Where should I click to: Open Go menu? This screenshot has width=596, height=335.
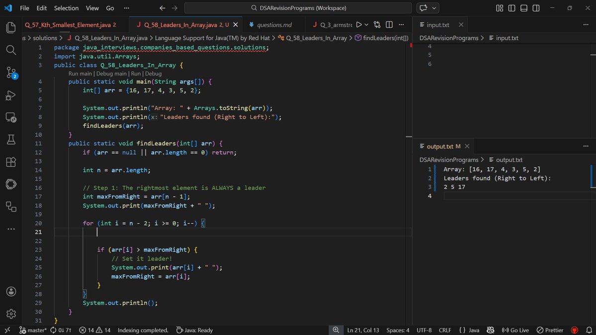tap(110, 8)
